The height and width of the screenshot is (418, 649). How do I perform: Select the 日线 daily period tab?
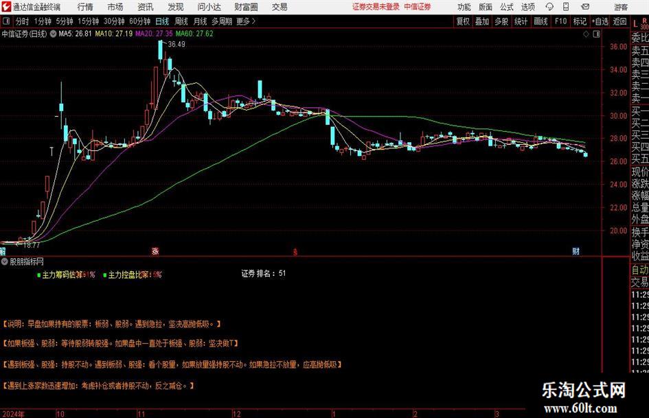(162, 21)
